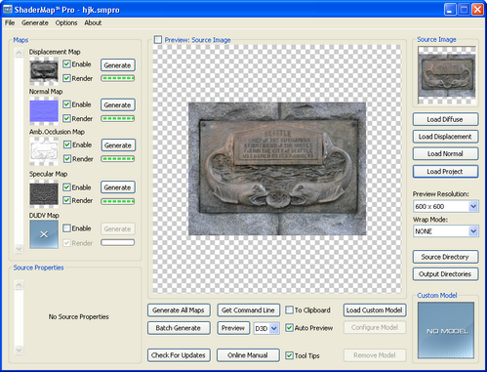Uncheck Amb.Occlusion Map Enable

pos(67,145)
